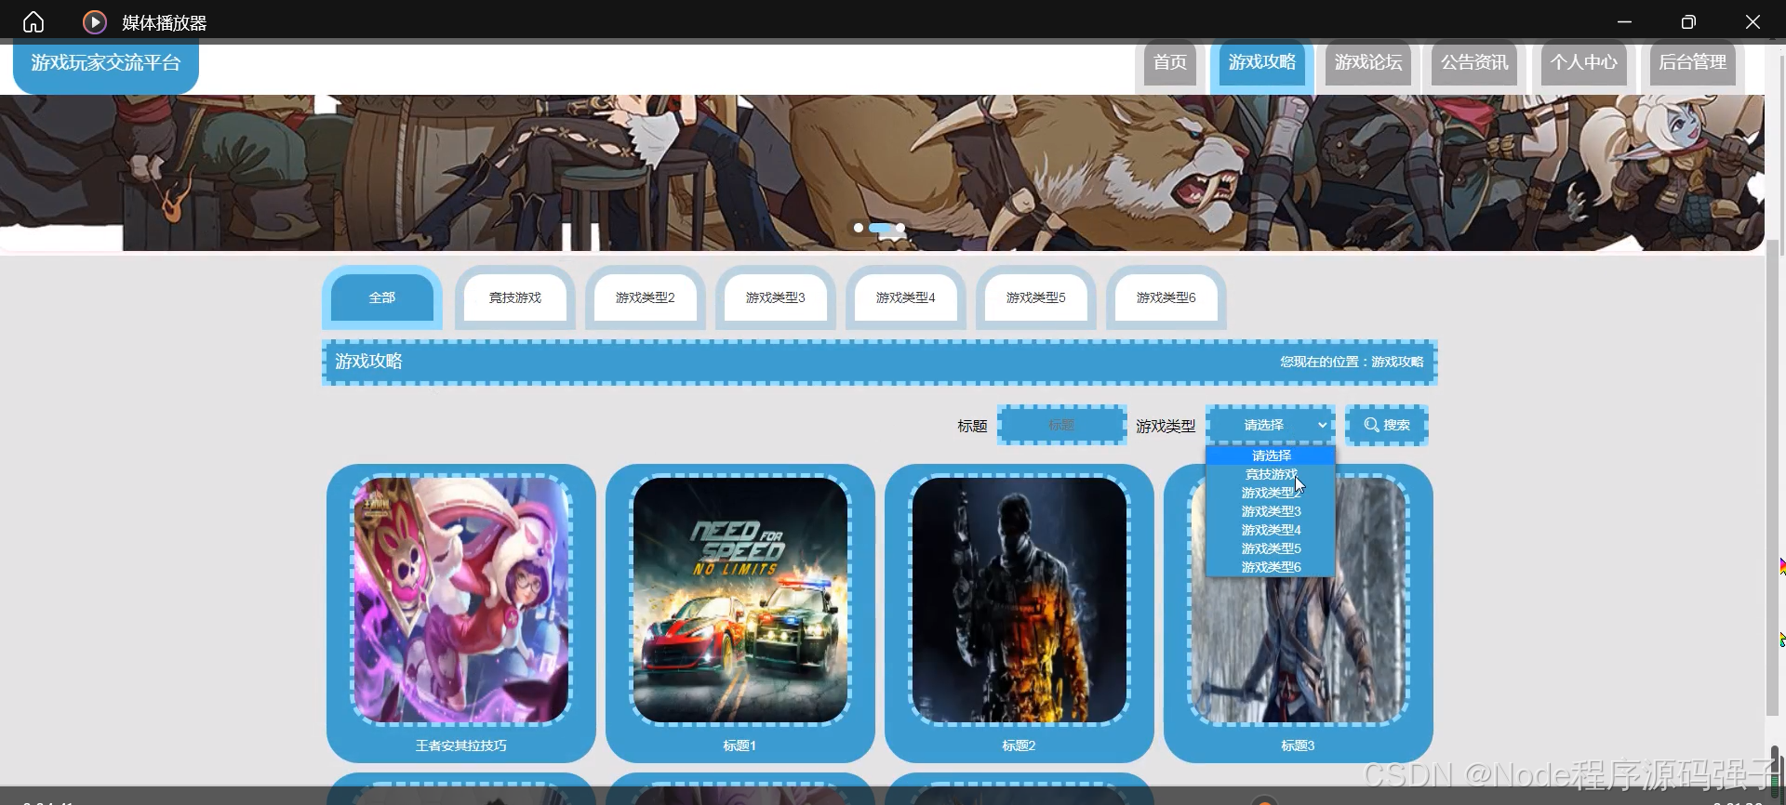Open 游戏攻略 navigation tab

[1262, 62]
